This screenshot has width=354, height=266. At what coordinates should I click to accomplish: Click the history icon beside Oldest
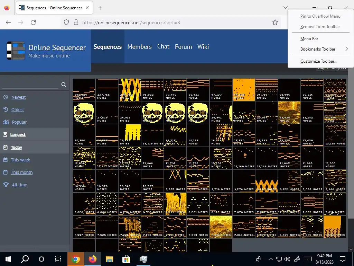(6, 109)
